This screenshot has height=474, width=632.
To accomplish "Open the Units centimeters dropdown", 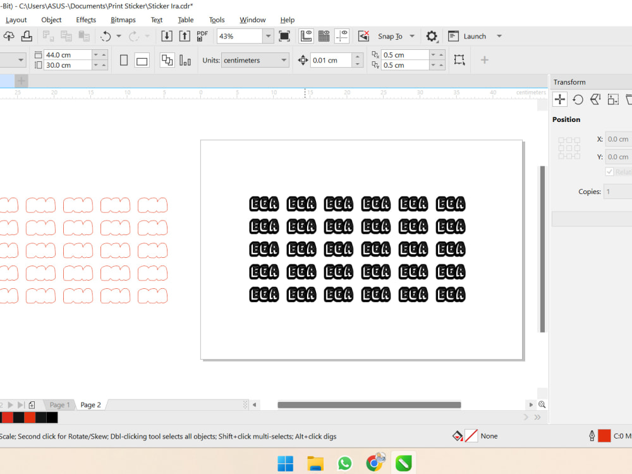I will click(x=255, y=61).
